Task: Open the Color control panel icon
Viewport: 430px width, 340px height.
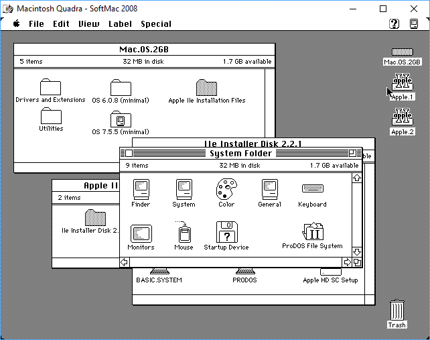Action: point(226,188)
